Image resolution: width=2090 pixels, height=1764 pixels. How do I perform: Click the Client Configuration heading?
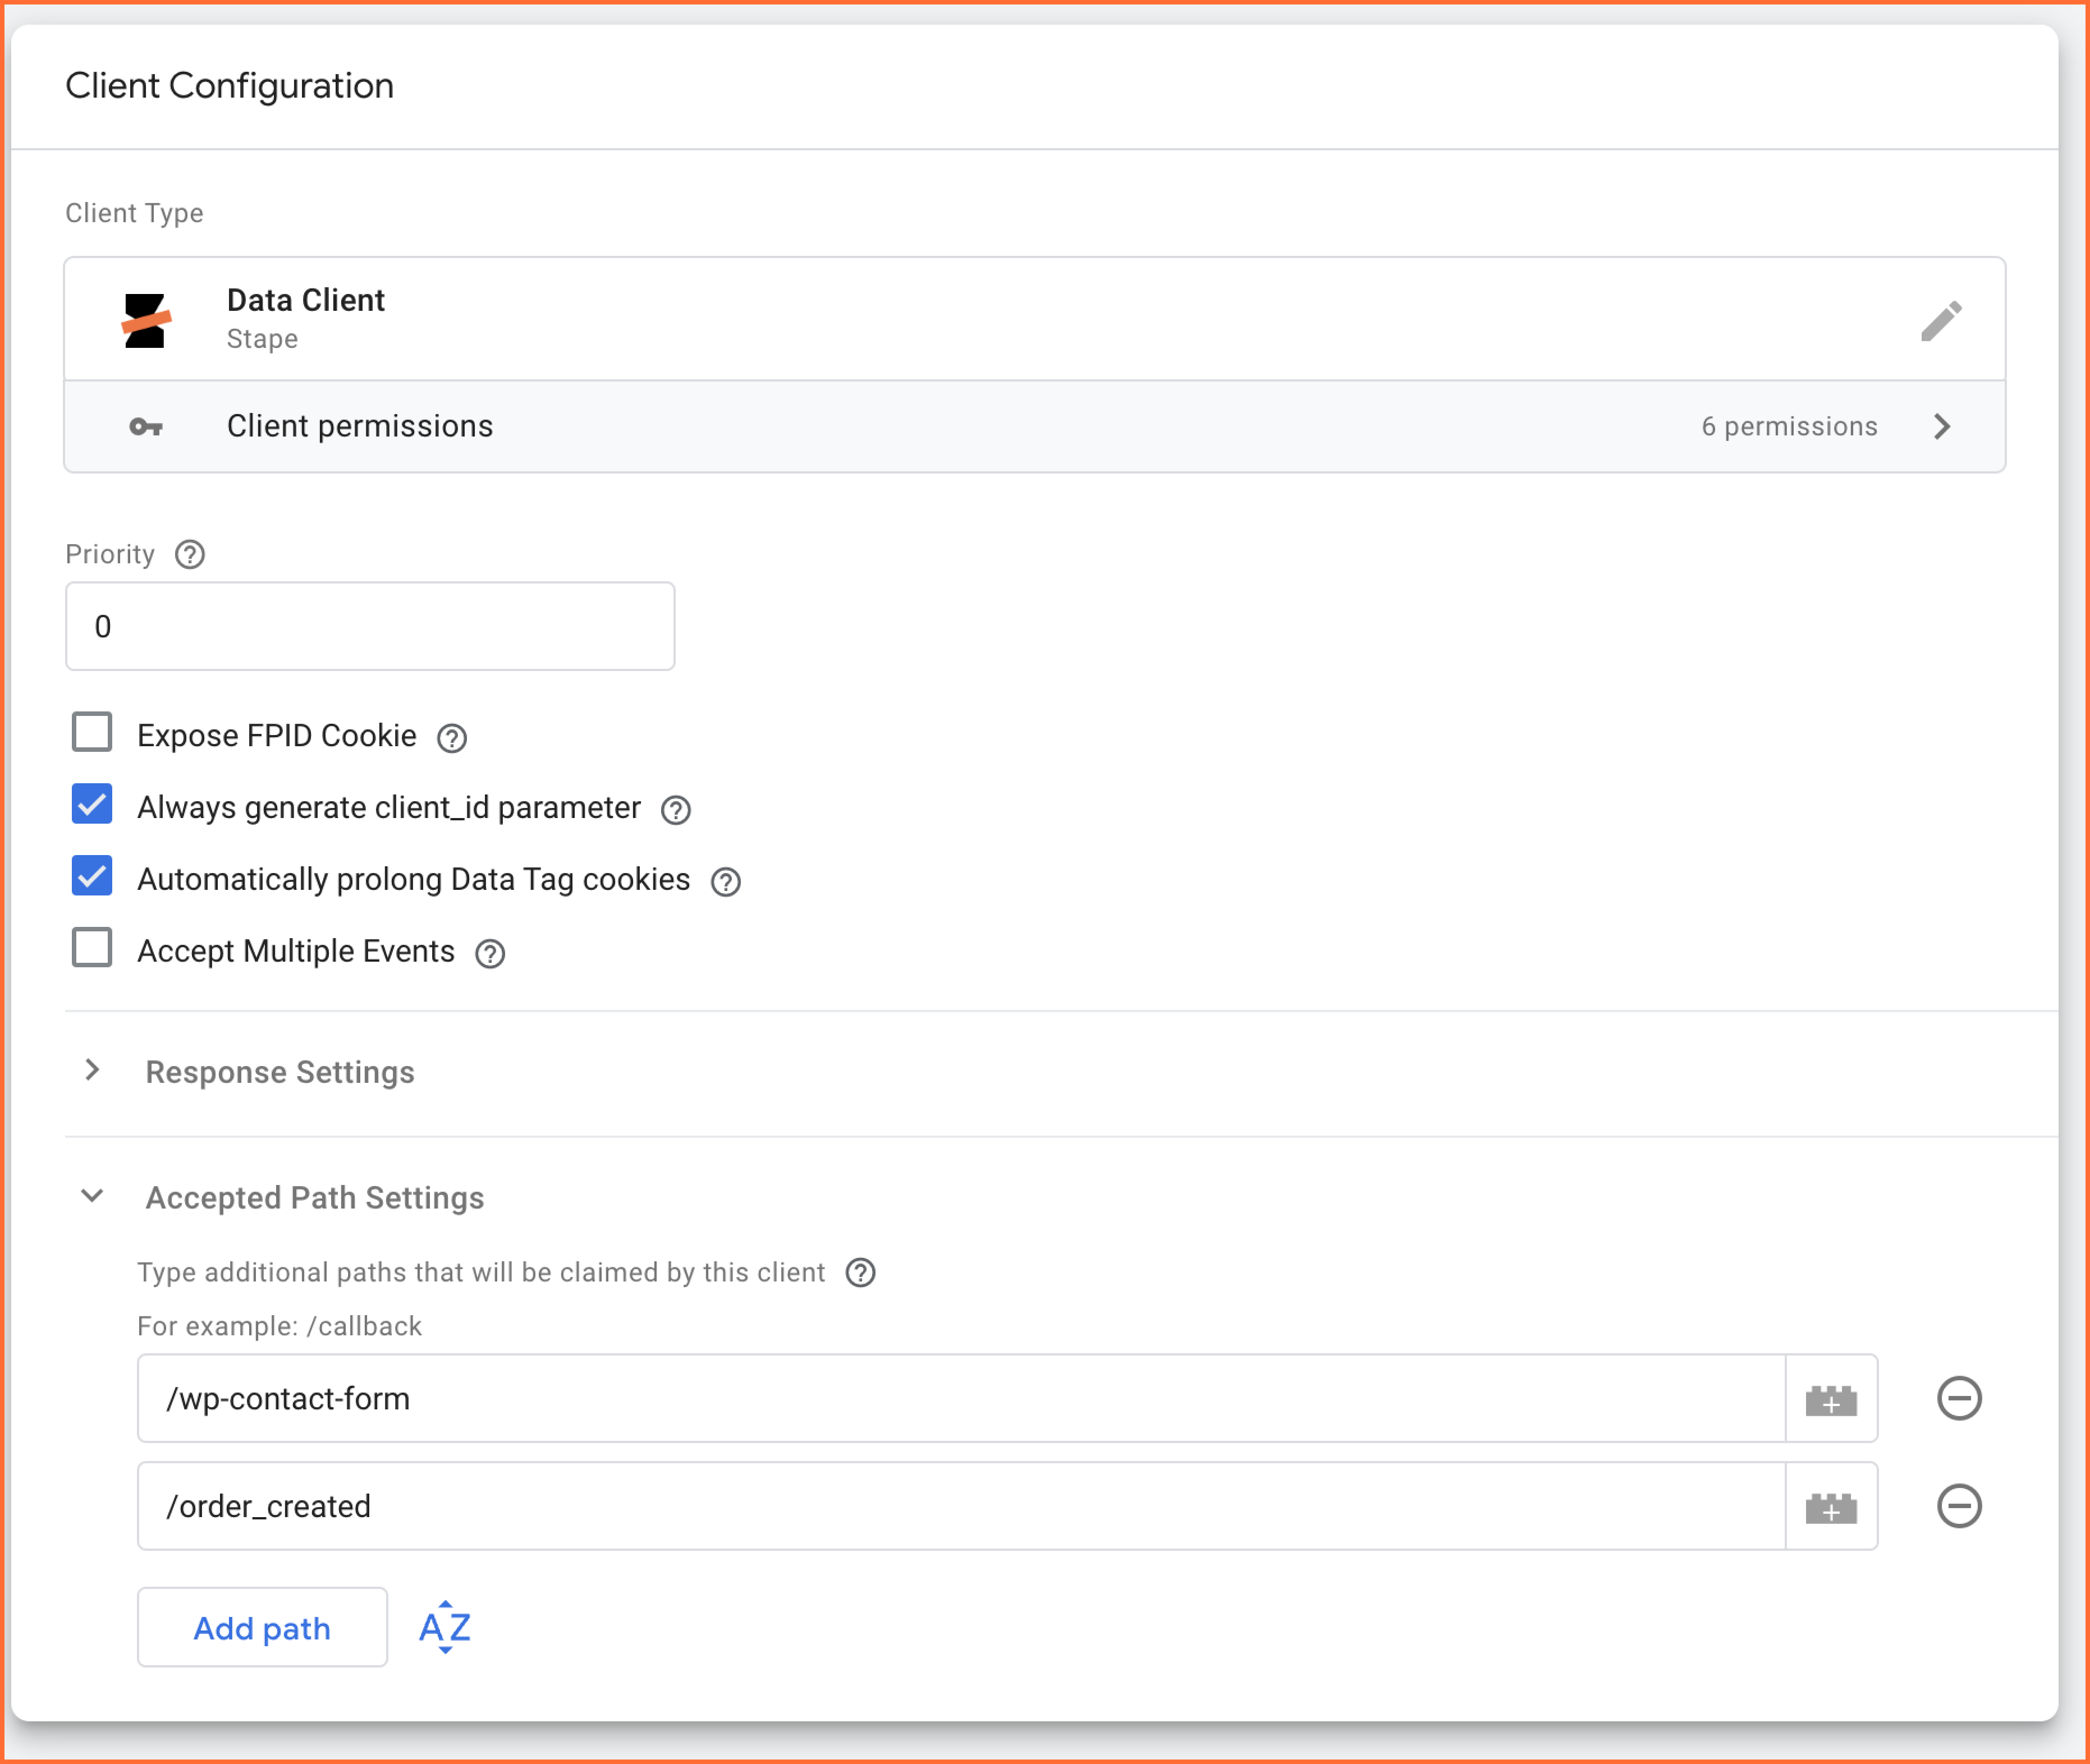click(x=230, y=87)
